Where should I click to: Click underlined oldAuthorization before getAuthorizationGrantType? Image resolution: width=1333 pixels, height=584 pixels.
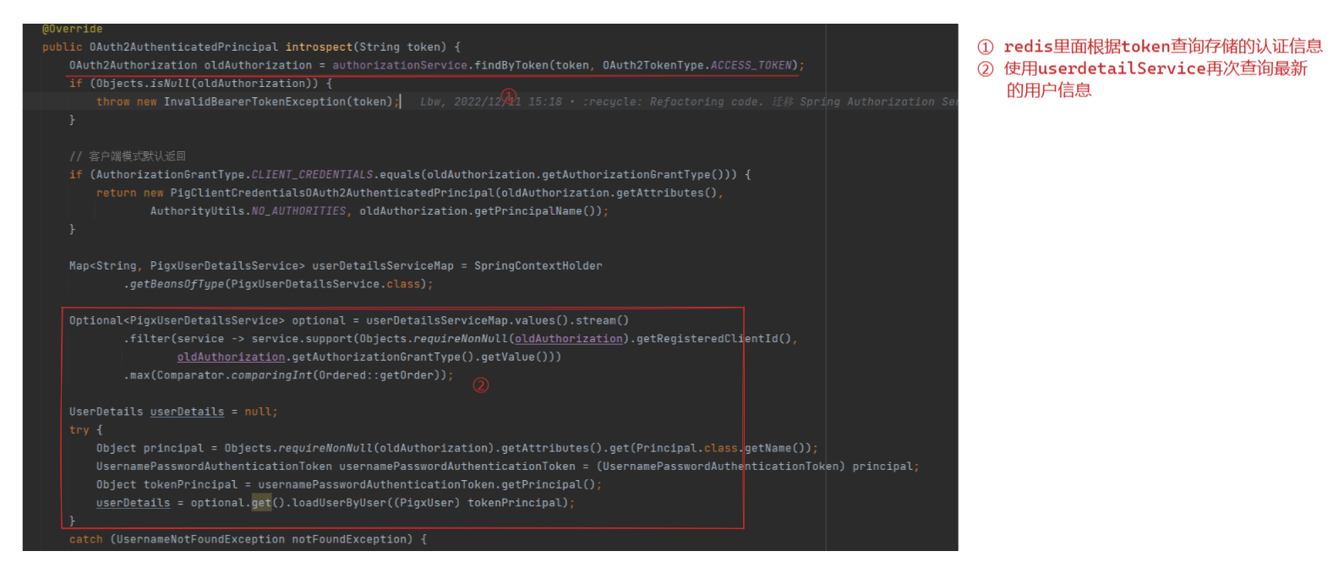point(231,357)
